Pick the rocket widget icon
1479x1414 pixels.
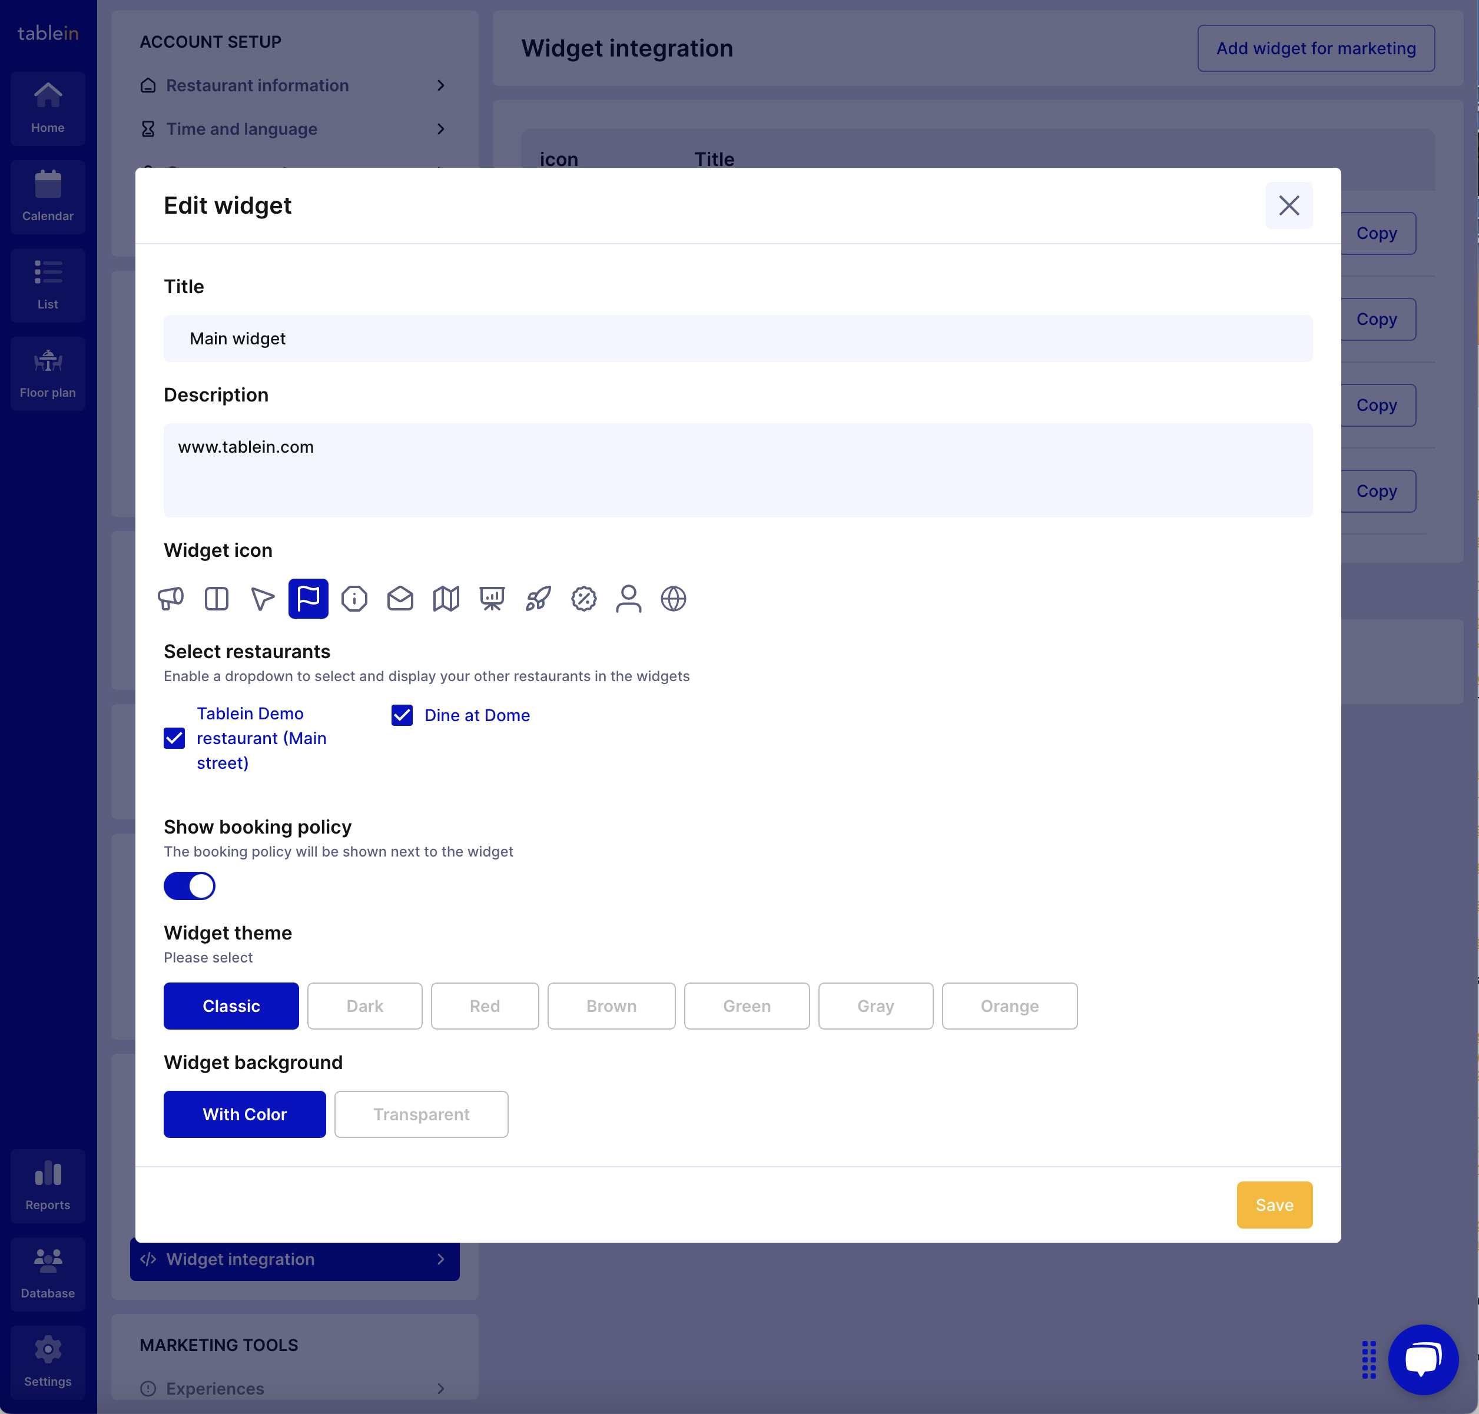pyautogui.click(x=538, y=599)
